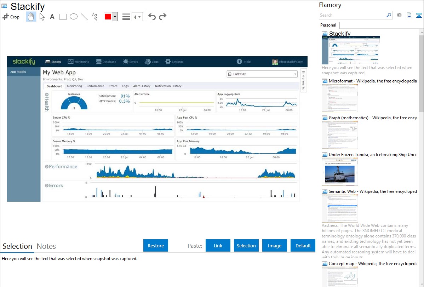Switch to the Personal tab
The height and width of the screenshot is (287, 424).
pos(328,25)
